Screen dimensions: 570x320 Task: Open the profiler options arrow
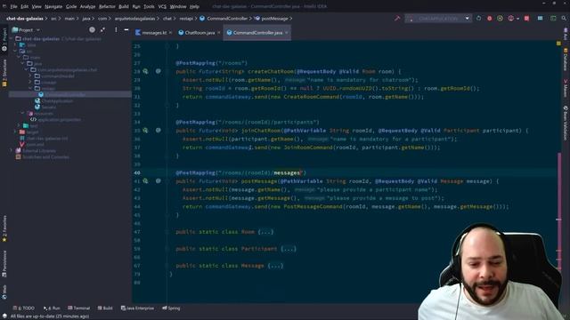tap(517, 19)
